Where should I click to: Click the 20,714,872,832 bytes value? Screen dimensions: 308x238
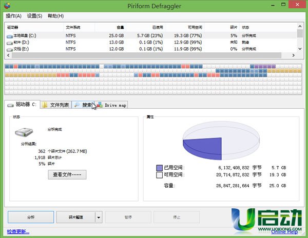pyautogui.click(x=233, y=175)
